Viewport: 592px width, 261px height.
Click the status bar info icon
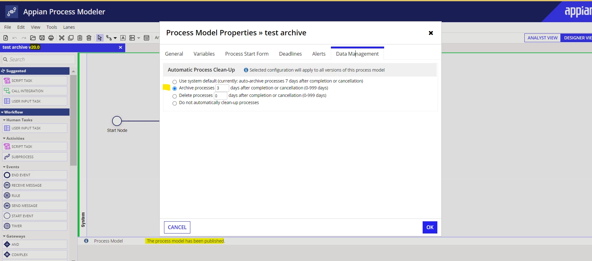(86, 241)
